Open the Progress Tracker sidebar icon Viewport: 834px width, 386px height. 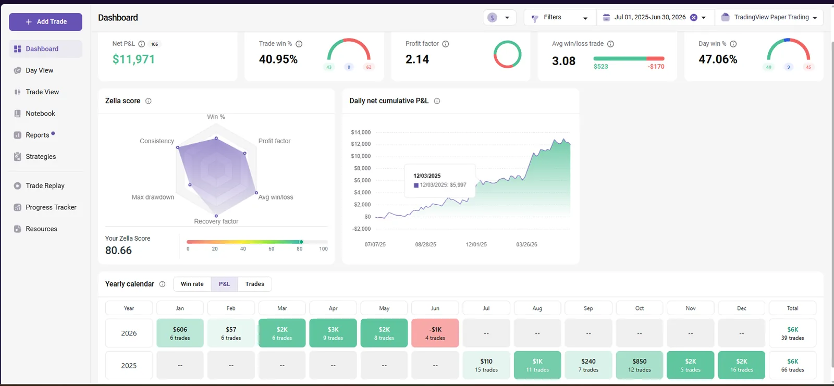tap(17, 207)
